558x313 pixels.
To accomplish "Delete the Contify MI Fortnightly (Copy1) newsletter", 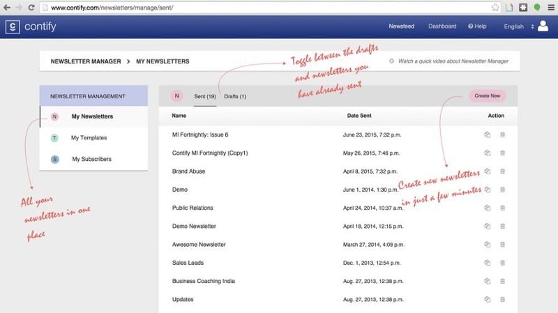I will pyautogui.click(x=502, y=153).
